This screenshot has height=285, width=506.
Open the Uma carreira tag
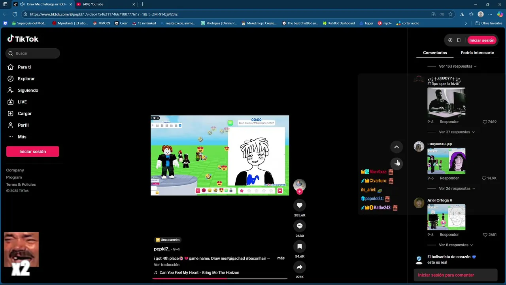[168, 240]
